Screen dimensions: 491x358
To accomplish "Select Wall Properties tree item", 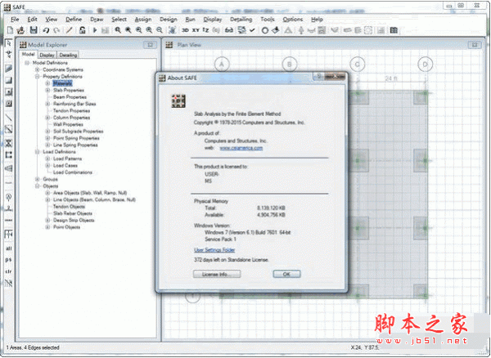I will pos(68,124).
